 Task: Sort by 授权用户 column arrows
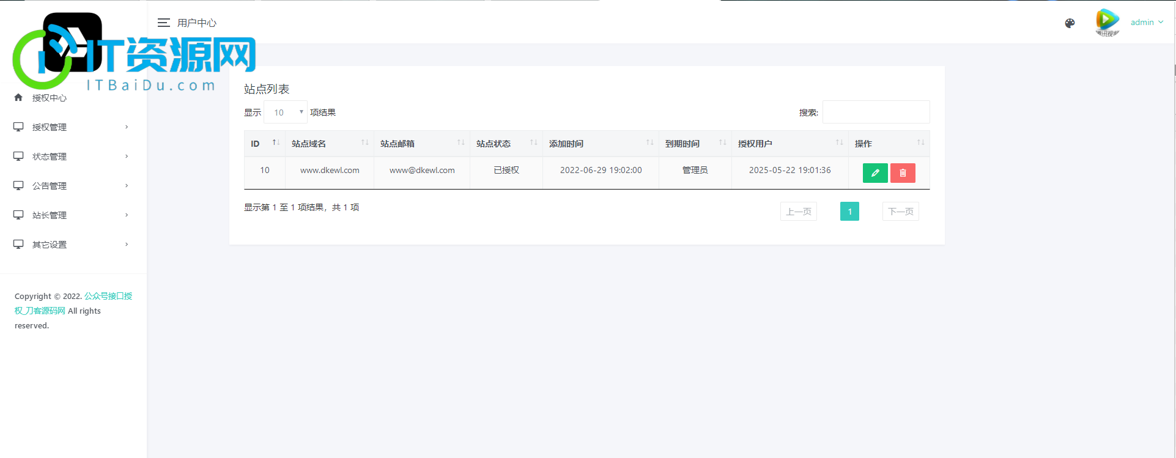[x=840, y=142]
